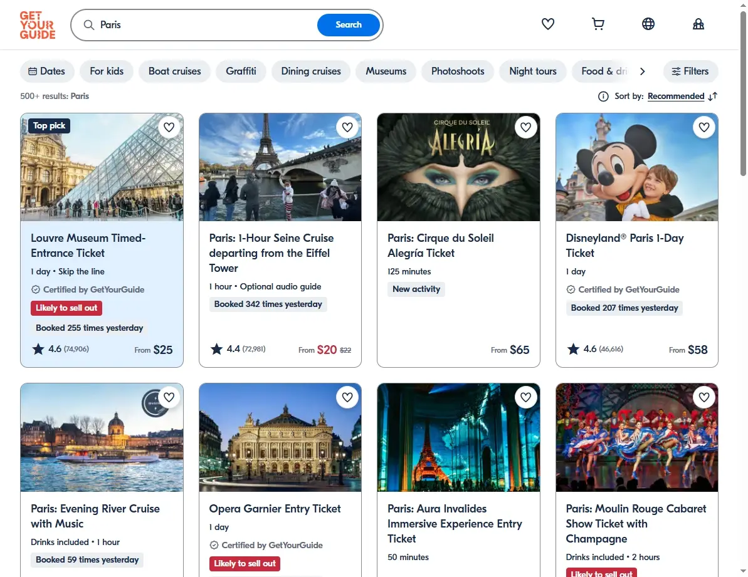
Task: Save Moulin Rouge show to wishlist
Action: [704, 397]
